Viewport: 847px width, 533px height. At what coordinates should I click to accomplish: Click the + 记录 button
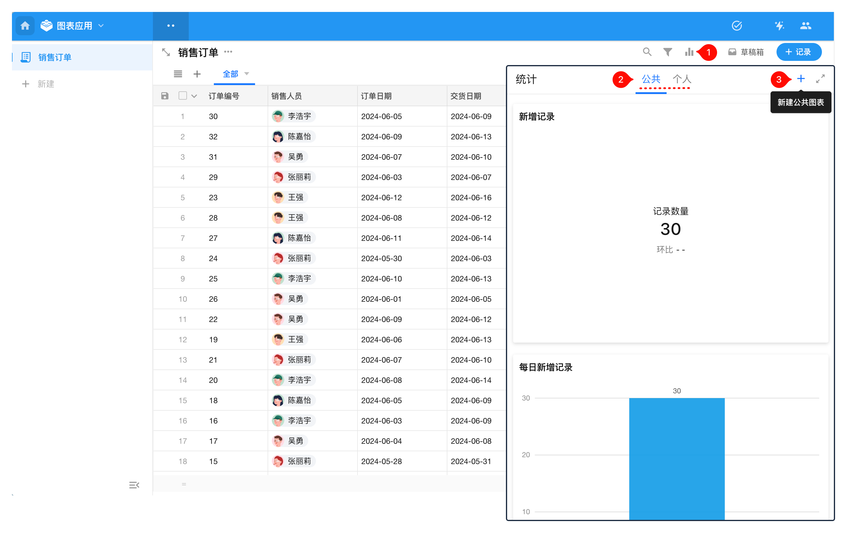click(798, 52)
